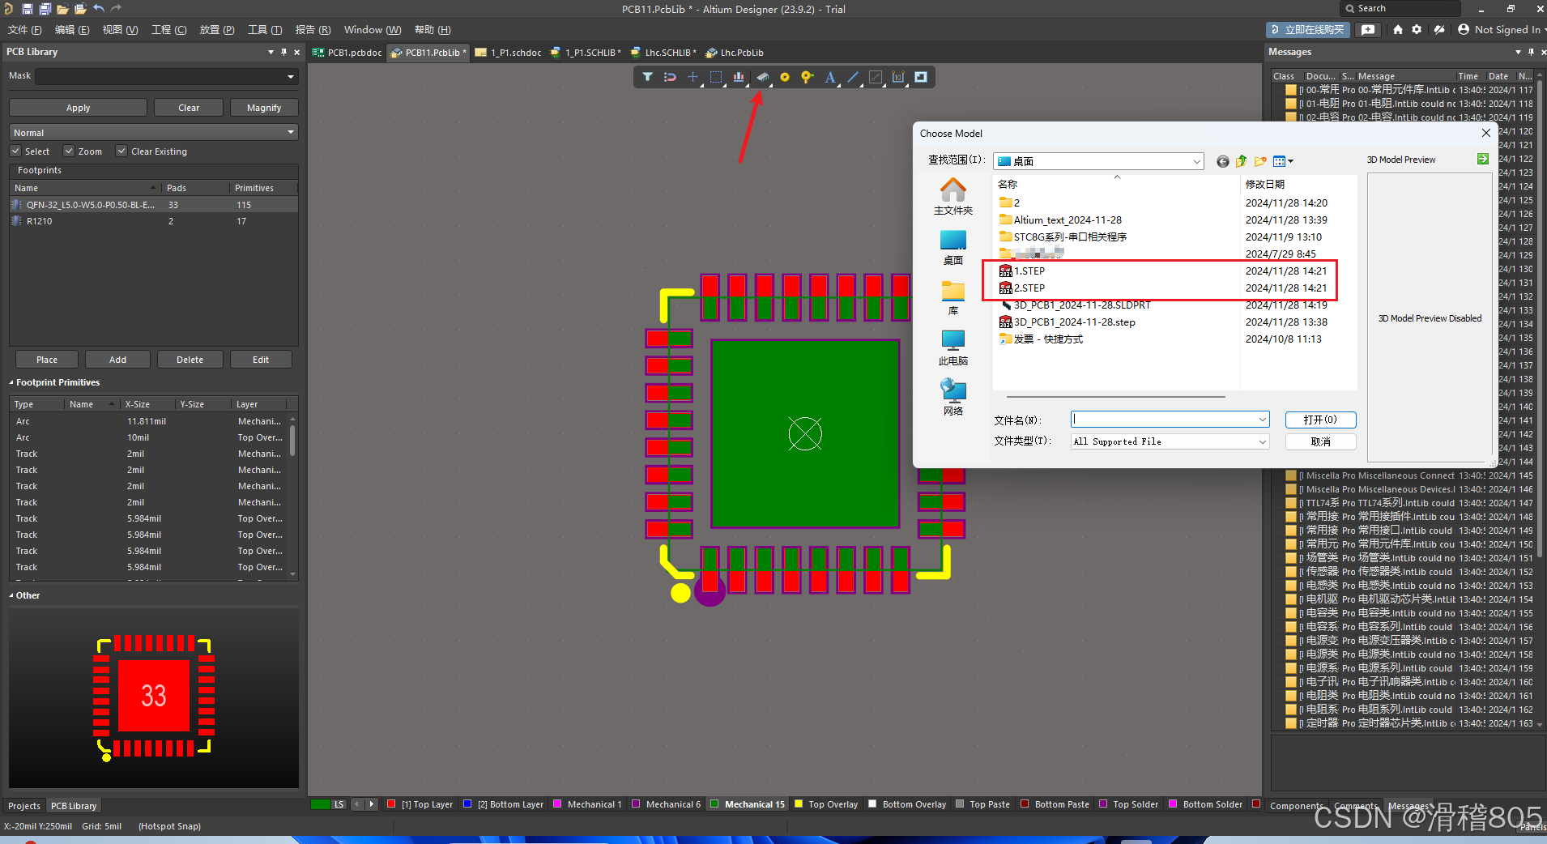Viewport: 1547px width, 844px height.
Task: Select the R1210 footprint row
Action: 154,221
